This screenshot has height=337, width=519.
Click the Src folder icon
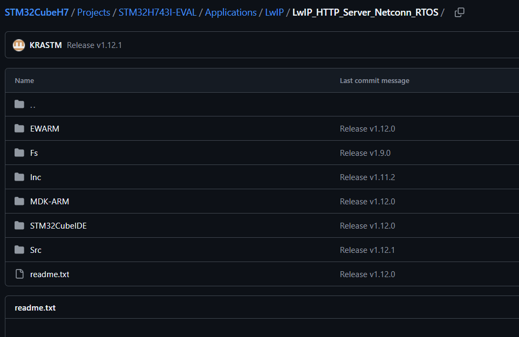19,250
